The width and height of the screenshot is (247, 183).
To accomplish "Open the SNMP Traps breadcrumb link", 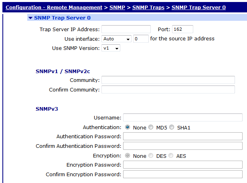I will coord(148,7).
